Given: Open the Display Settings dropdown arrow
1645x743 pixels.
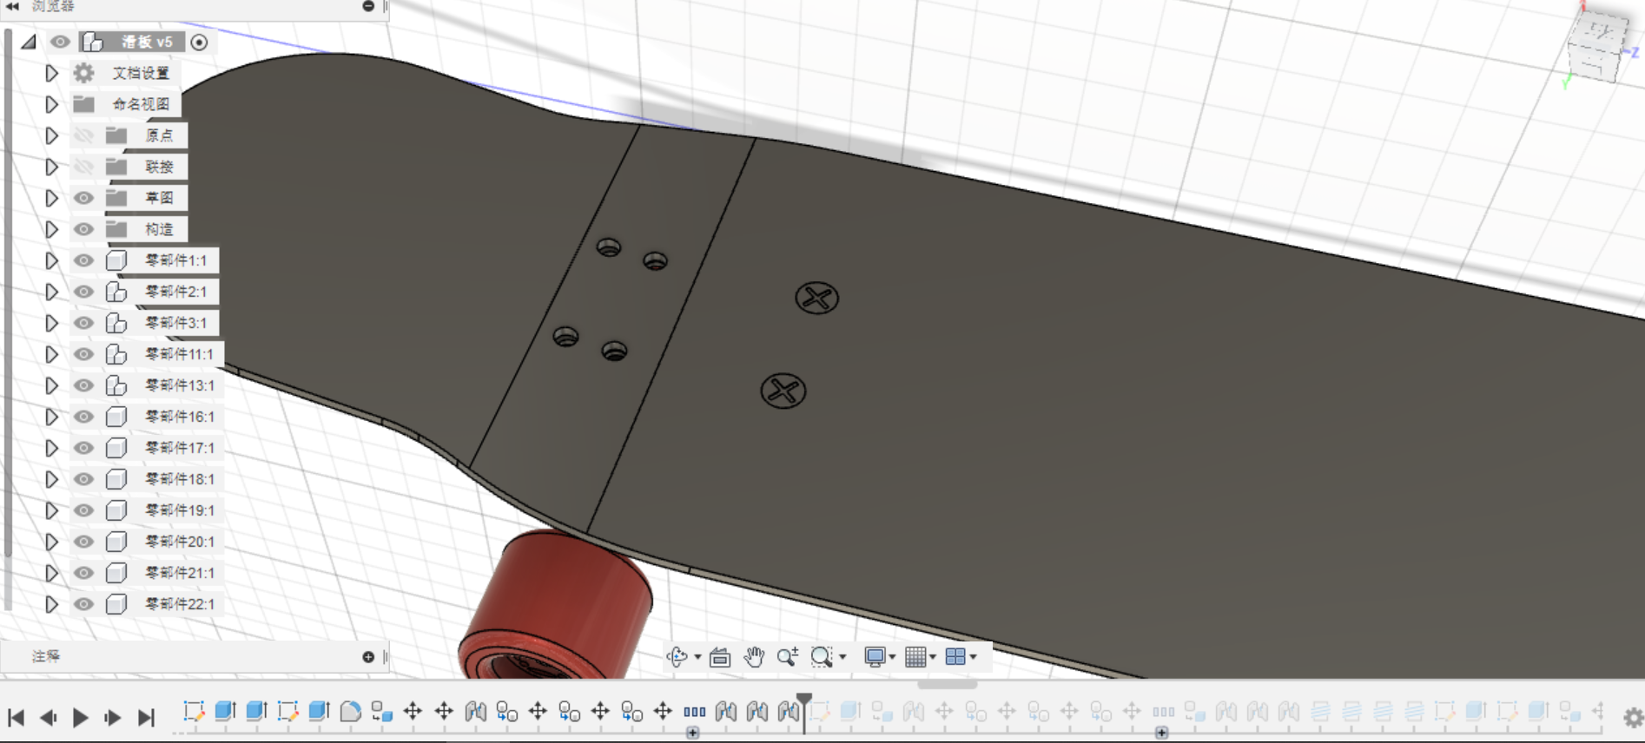Looking at the screenshot, I should pyautogui.click(x=892, y=657).
